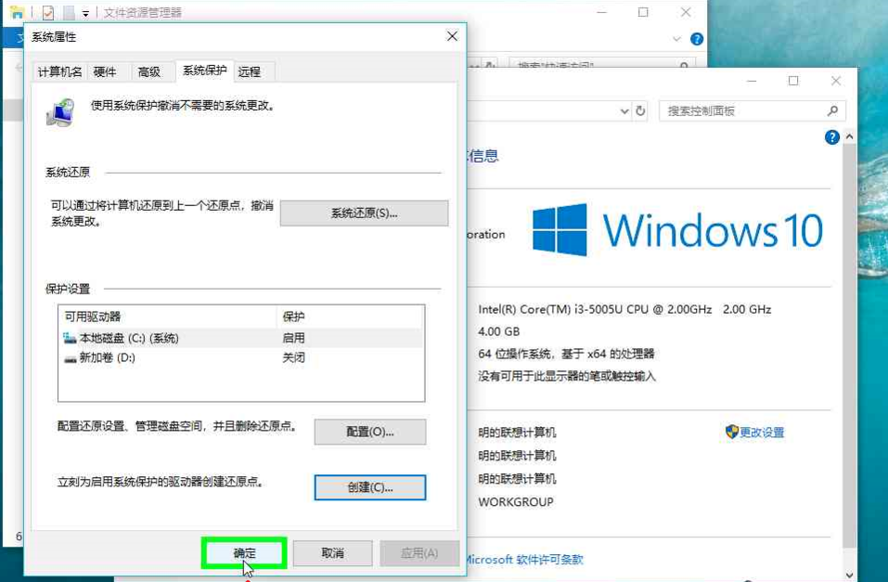Screen dimensions: 888x582
Task: Click the Microsoft 软件许可条款 link
Action: [x=523, y=560]
